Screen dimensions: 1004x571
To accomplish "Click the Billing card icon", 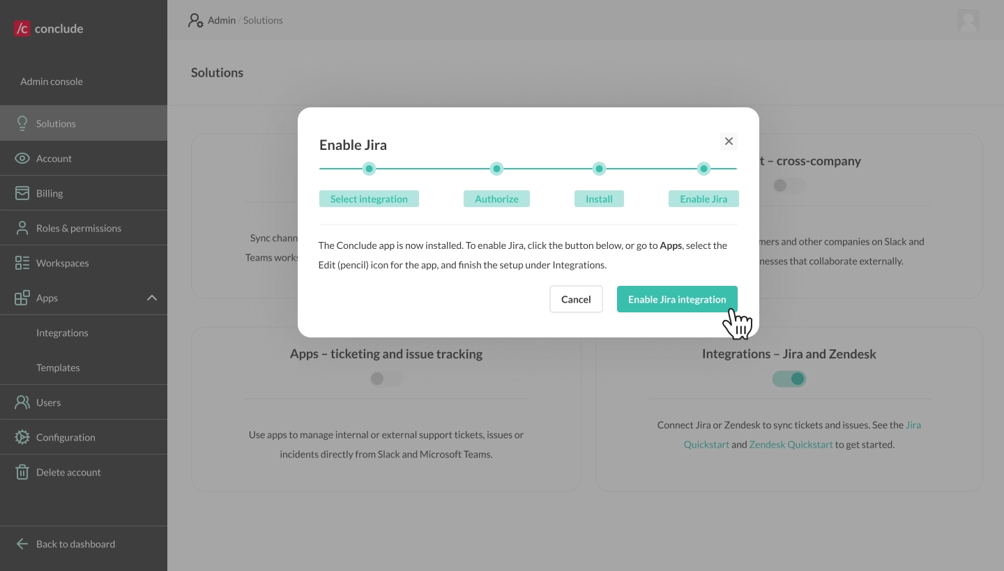I will pyautogui.click(x=22, y=192).
